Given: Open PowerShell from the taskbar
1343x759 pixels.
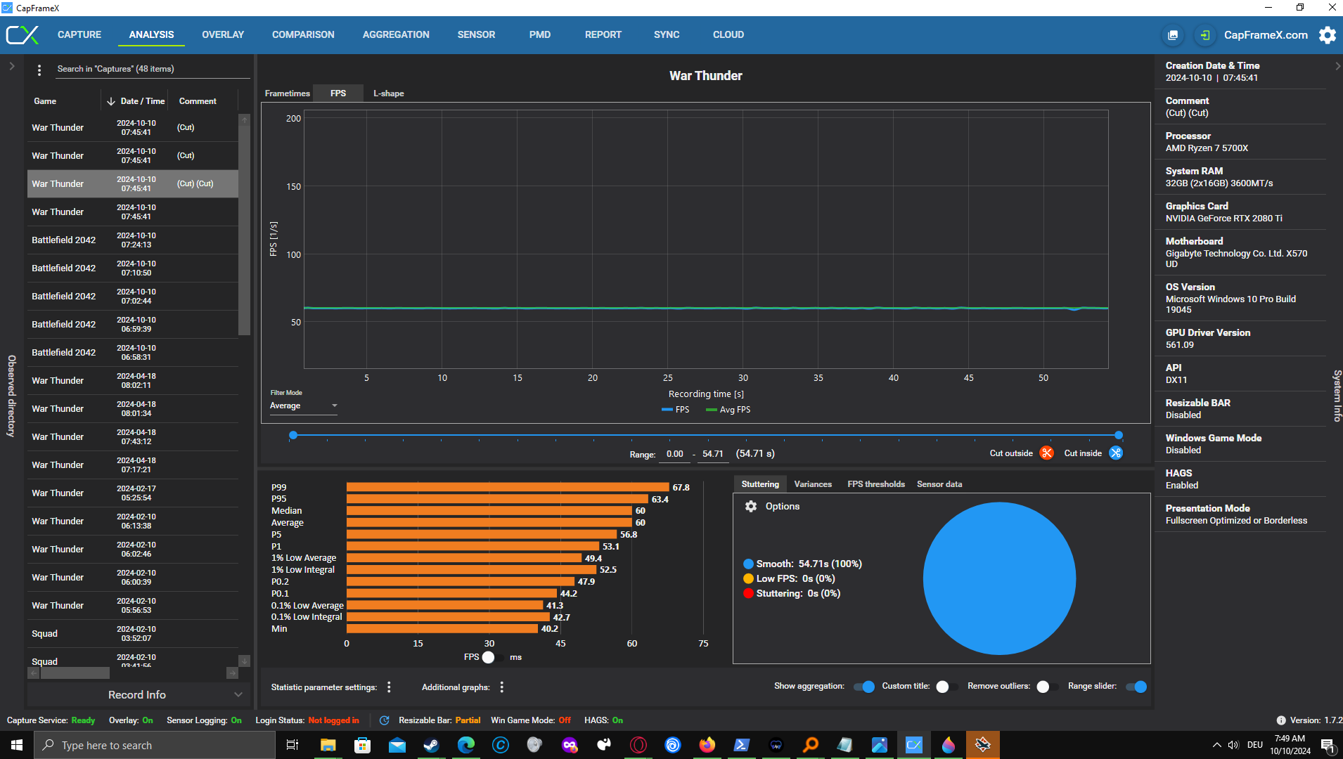Looking at the screenshot, I should click(741, 745).
